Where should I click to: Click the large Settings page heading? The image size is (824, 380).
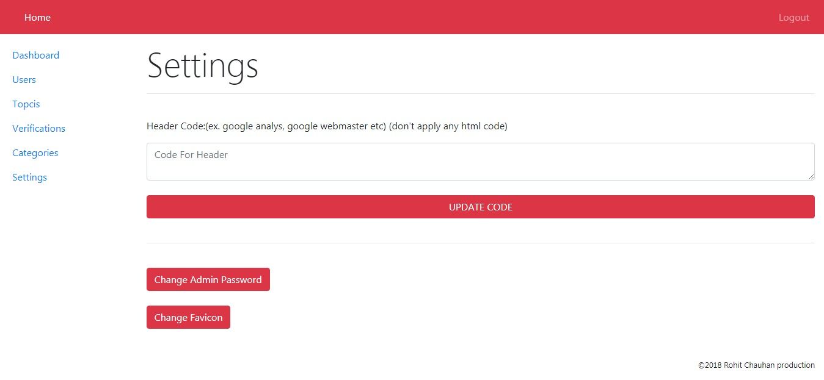point(202,66)
